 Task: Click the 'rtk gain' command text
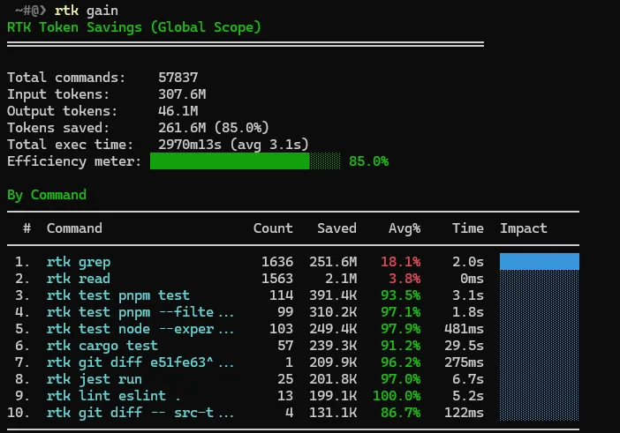coord(87,11)
